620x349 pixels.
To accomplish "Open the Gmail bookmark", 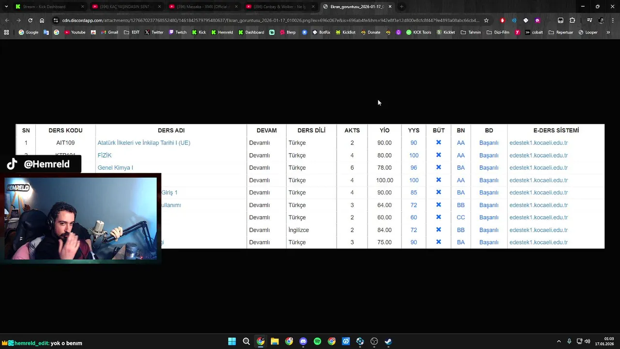I will pos(109,32).
